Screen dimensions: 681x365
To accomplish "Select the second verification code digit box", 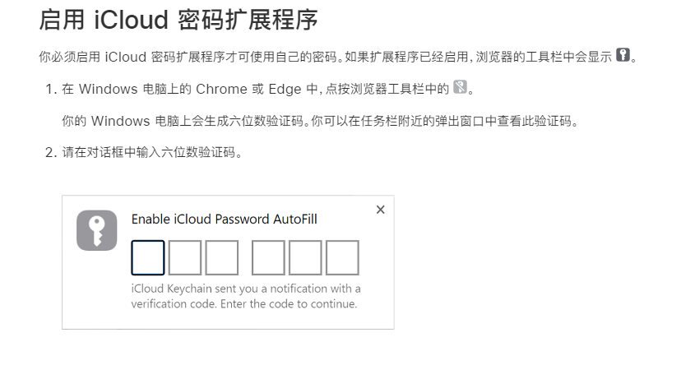I will [185, 257].
